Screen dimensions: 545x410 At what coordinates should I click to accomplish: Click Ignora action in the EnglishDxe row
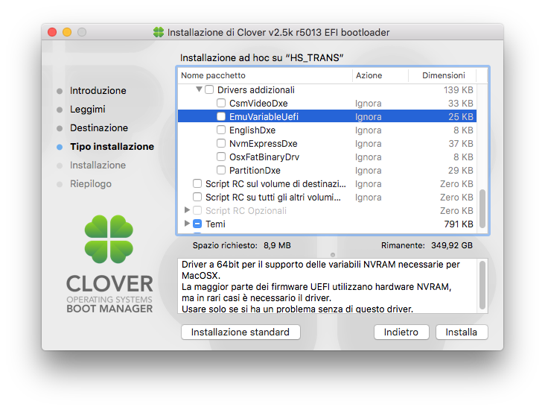coord(368,130)
